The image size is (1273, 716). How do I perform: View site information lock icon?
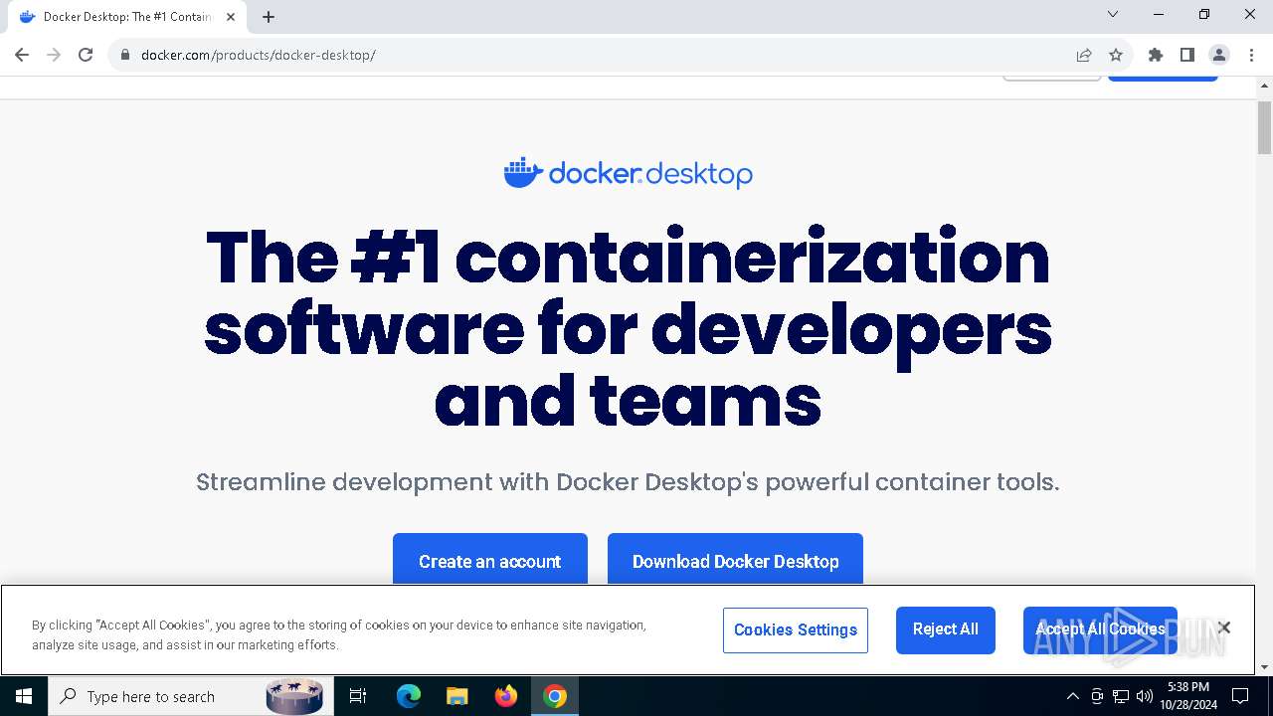[x=125, y=55]
